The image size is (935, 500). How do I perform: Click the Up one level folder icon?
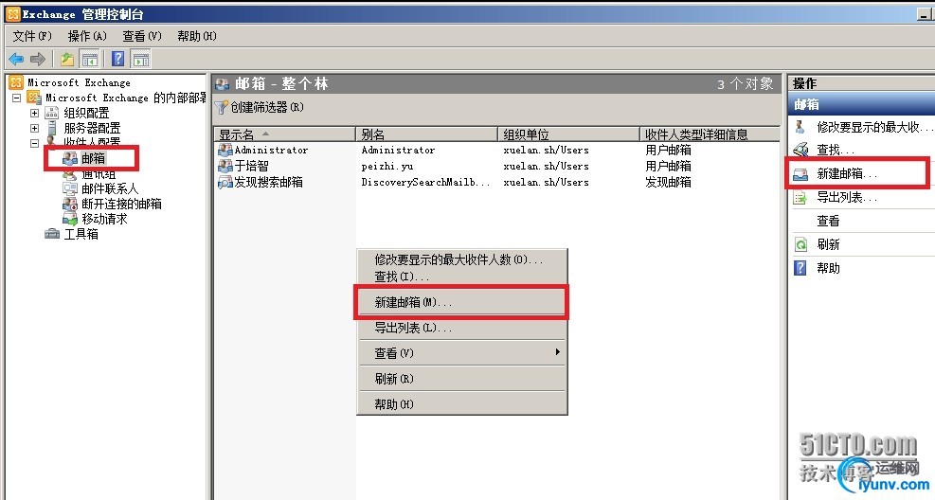coord(66,59)
